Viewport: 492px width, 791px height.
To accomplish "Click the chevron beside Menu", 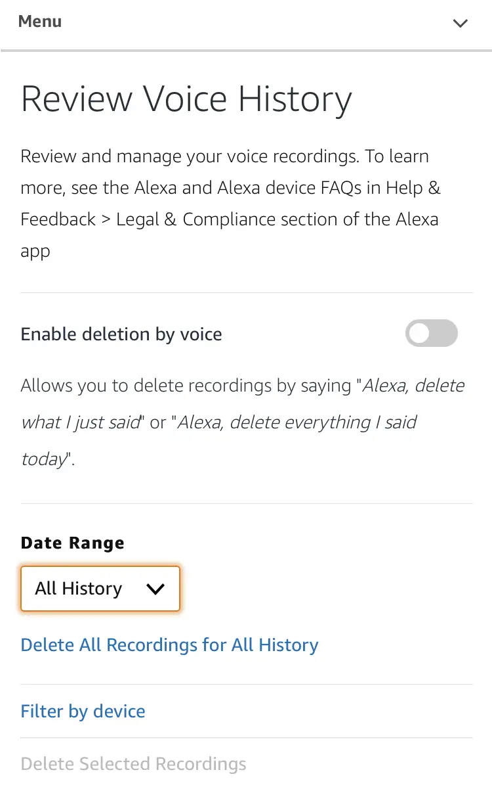I will tap(459, 22).
